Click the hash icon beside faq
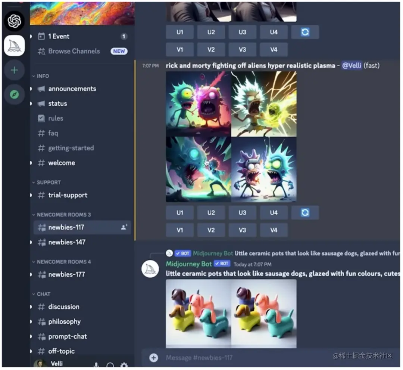The height and width of the screenshot is (370, 403). [x=41, y=133]
